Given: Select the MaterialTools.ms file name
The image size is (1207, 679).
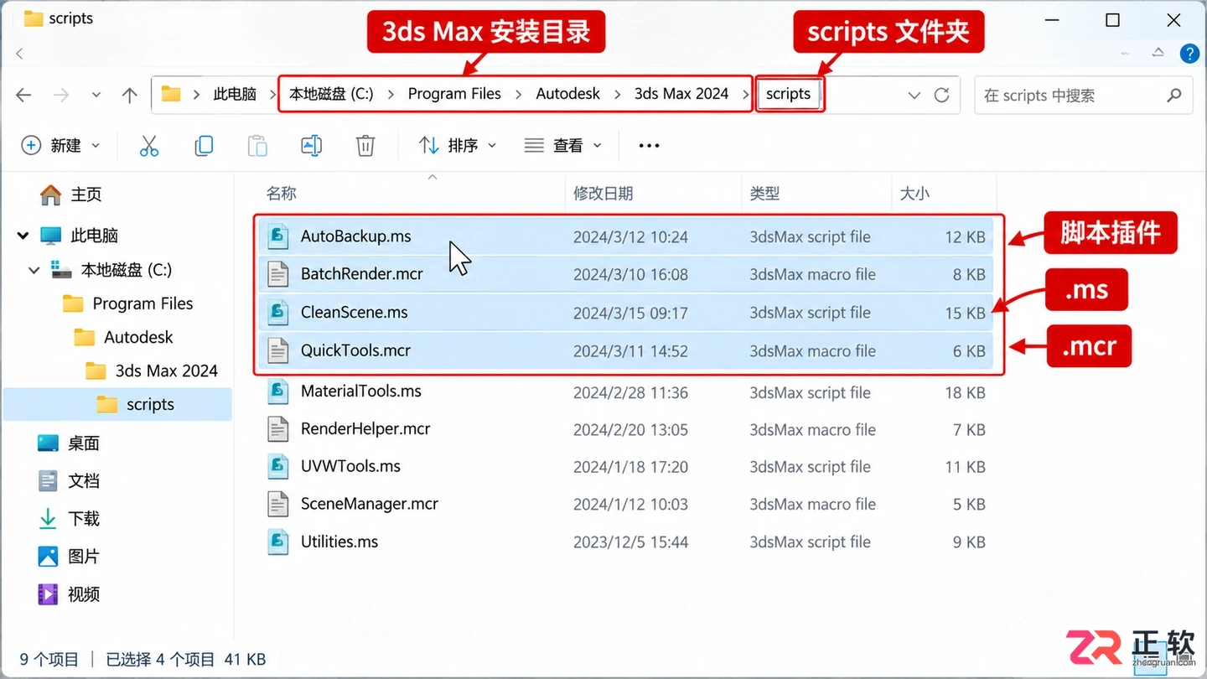Looking at the screenshot, I should pyautogui.click(x=361, y=391).
